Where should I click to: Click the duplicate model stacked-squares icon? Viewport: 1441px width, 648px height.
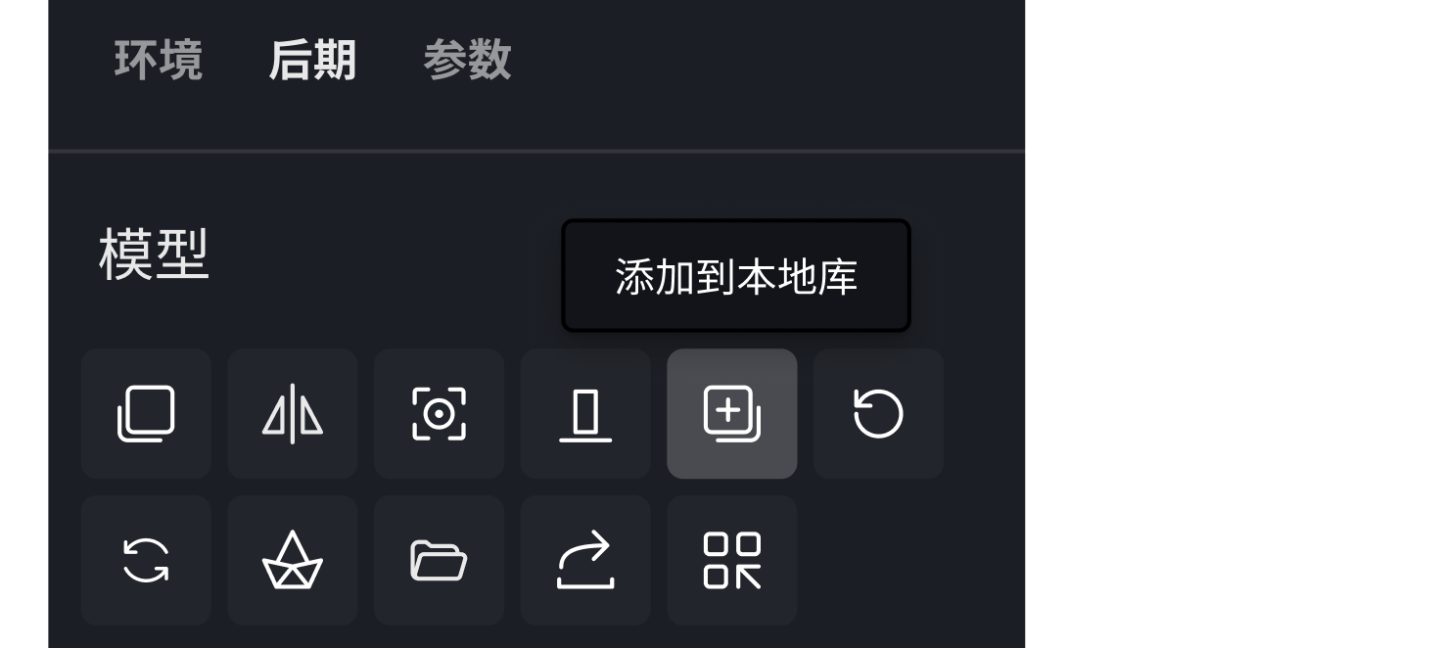[146, 413]
